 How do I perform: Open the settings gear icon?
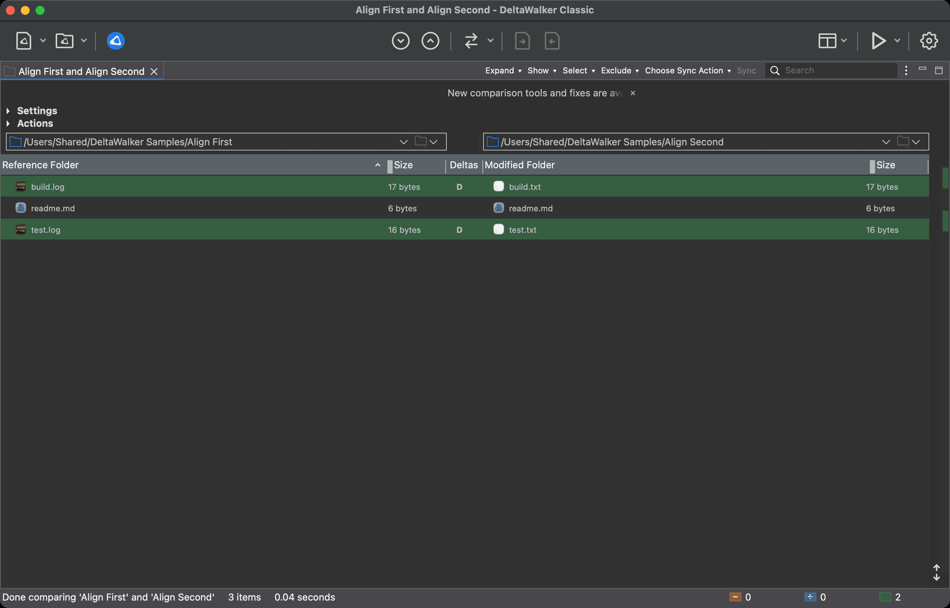(928, 41)
